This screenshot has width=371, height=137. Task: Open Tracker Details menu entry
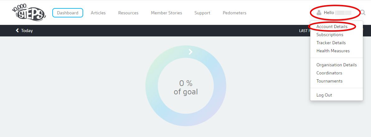[331, 43]
